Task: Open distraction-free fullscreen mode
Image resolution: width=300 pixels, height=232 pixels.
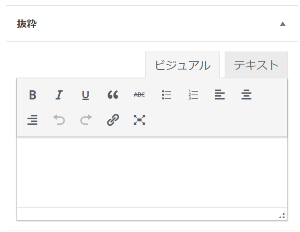Action: coord(139,120)
